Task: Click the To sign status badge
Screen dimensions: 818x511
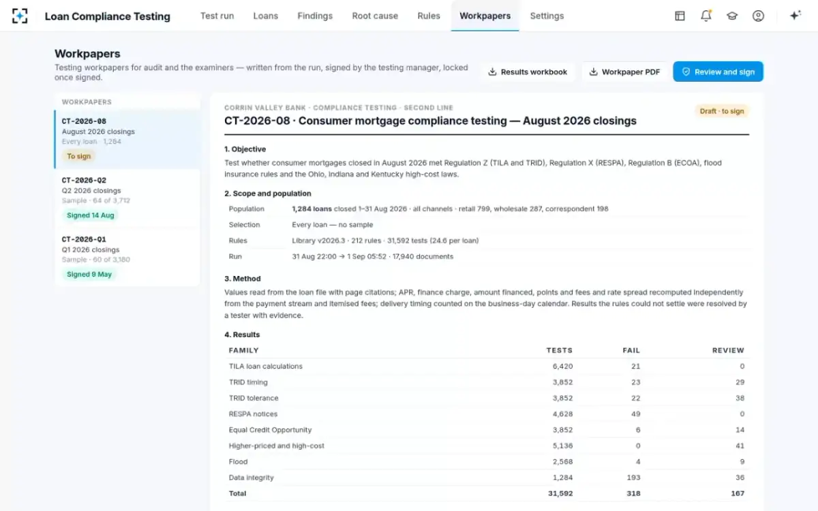Action: (x=78, y=156)
